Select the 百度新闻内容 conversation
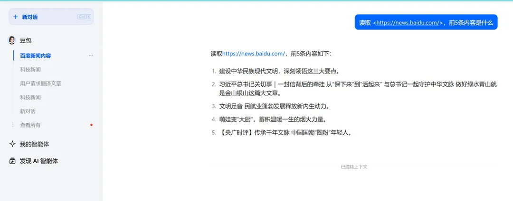This screenshot has height=201, width=513. tap(36, 55)
